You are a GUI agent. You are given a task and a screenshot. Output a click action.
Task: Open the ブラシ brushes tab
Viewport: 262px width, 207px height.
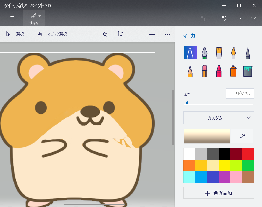34,18
